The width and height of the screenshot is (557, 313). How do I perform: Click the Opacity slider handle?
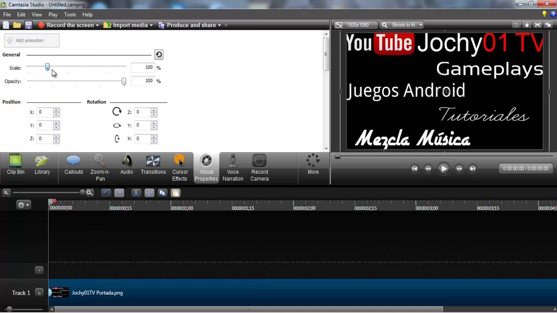124,81
